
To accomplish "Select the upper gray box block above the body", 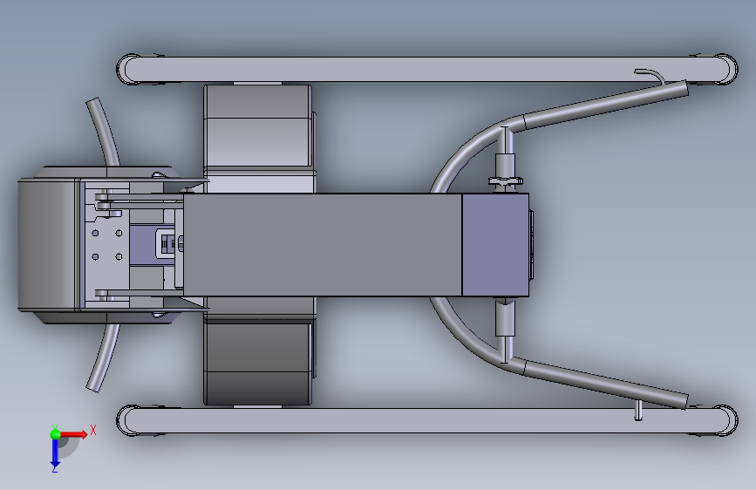I will tap(258, 126).
